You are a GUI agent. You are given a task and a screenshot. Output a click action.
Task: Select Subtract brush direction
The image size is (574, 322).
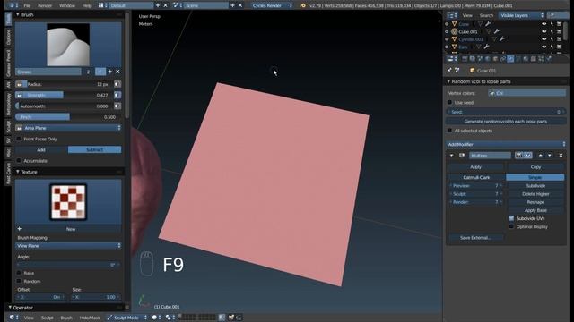(x=94, y=149)
